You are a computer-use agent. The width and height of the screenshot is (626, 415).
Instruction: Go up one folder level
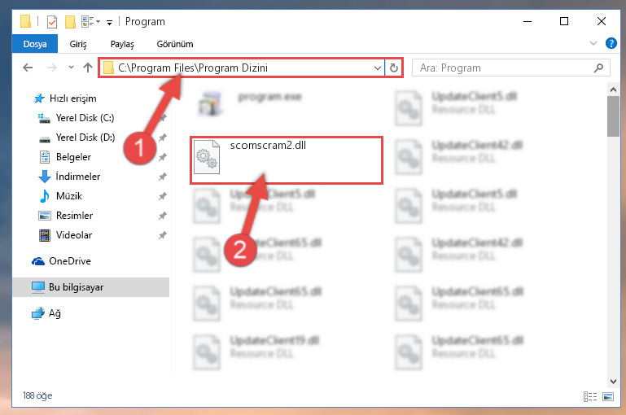[x=88, y=68]
